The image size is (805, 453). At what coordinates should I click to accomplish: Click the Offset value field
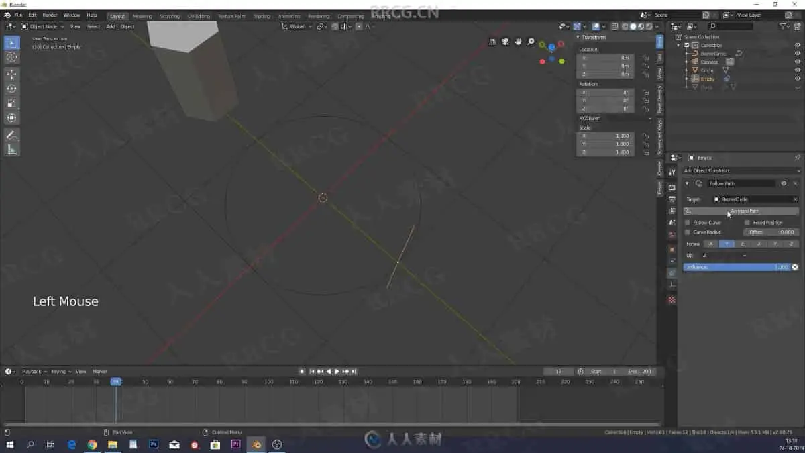[771, 232]
